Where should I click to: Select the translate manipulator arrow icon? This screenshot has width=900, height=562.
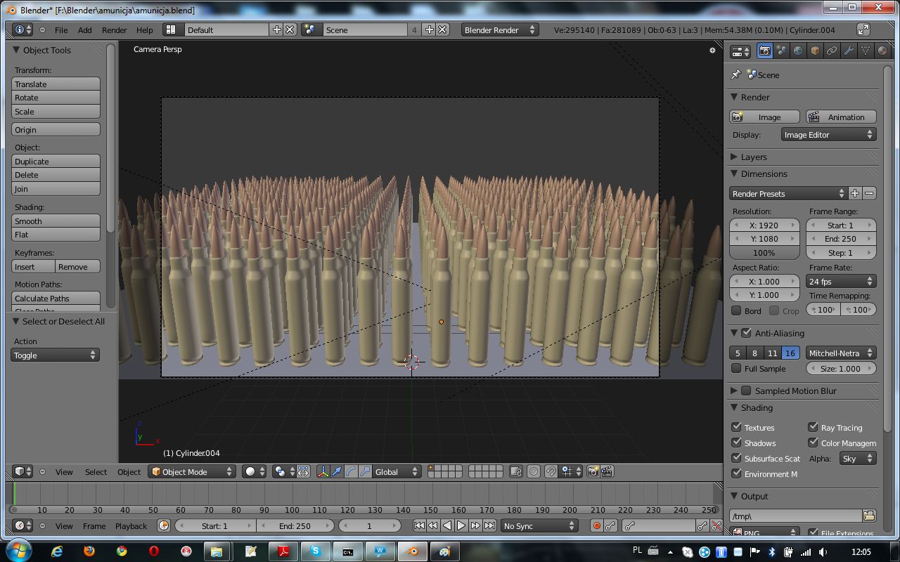(x=337, y=472)
